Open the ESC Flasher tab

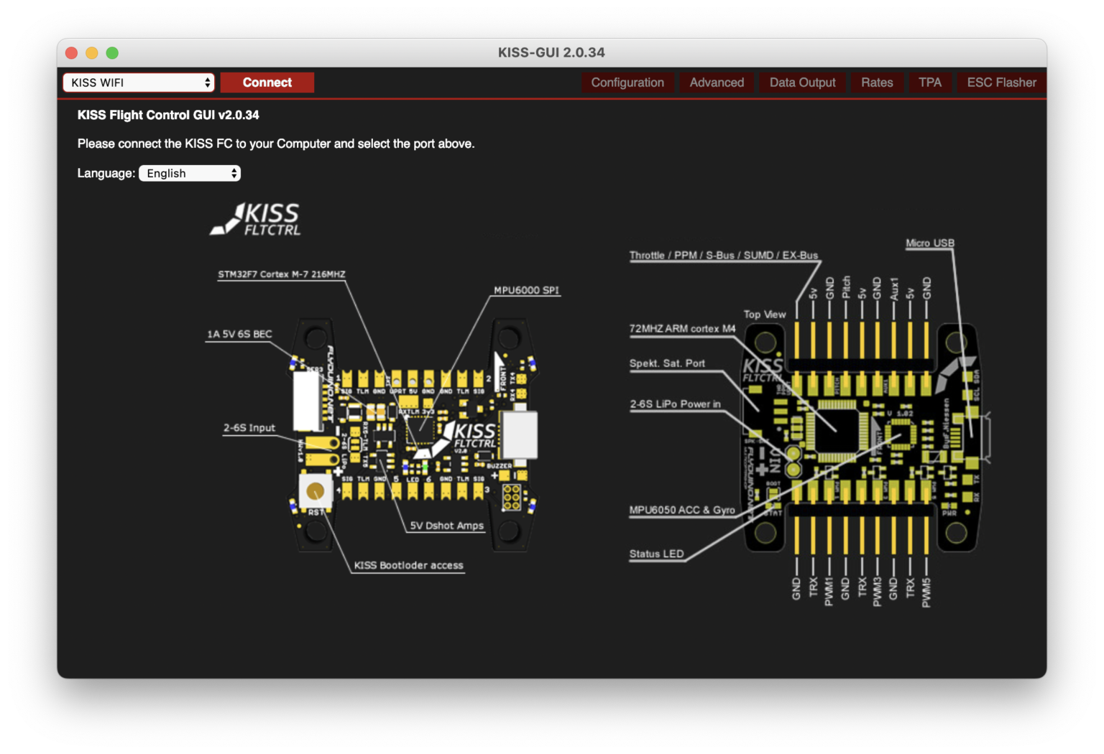click(x=1001, y=82)
